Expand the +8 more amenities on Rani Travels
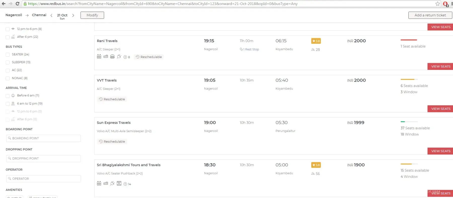Screen dimensions: 453x198 click(127, 57)
